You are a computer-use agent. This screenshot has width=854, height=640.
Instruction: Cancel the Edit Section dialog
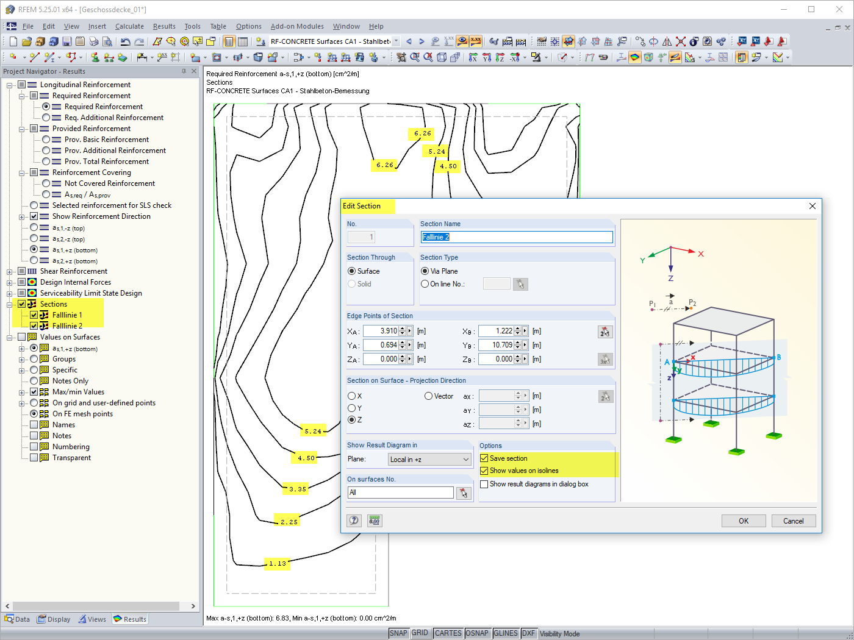click(793, 521)
